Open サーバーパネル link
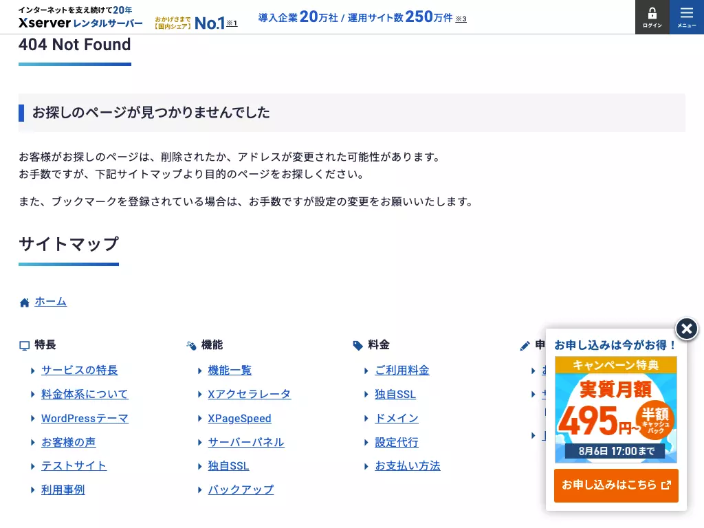 [246, 442]
